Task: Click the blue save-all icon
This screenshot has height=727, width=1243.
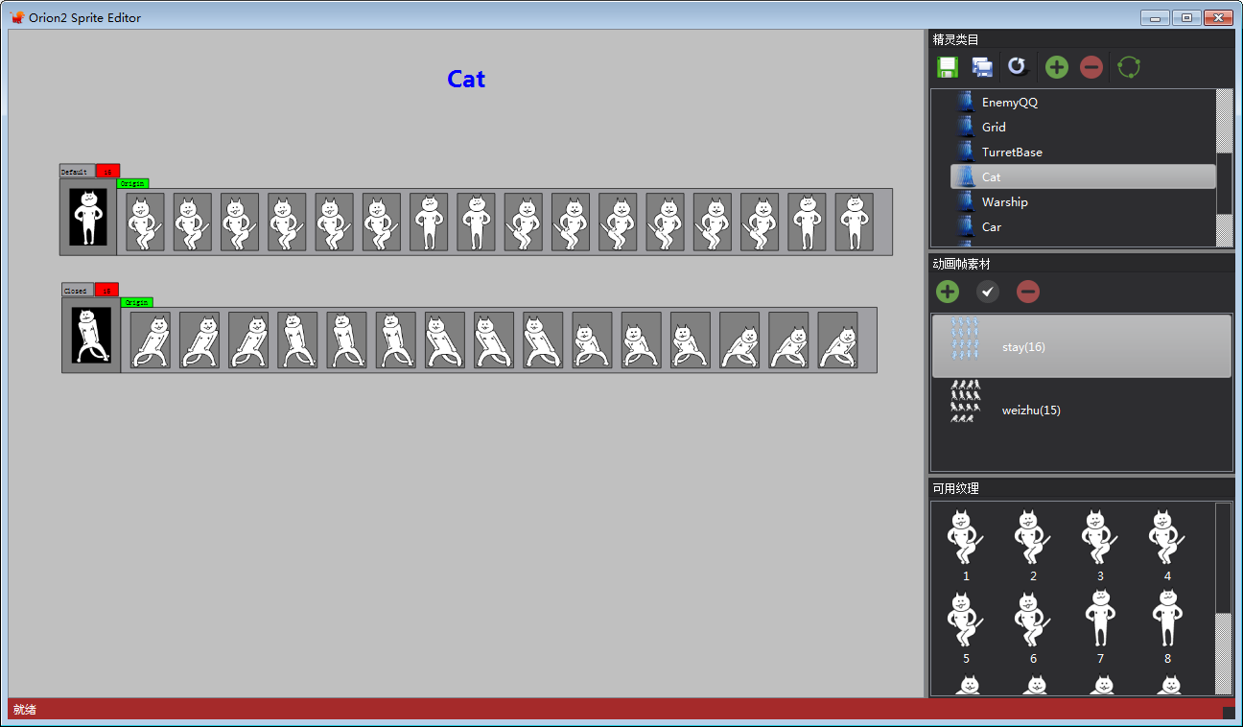Action: click(x=982, y=67)
